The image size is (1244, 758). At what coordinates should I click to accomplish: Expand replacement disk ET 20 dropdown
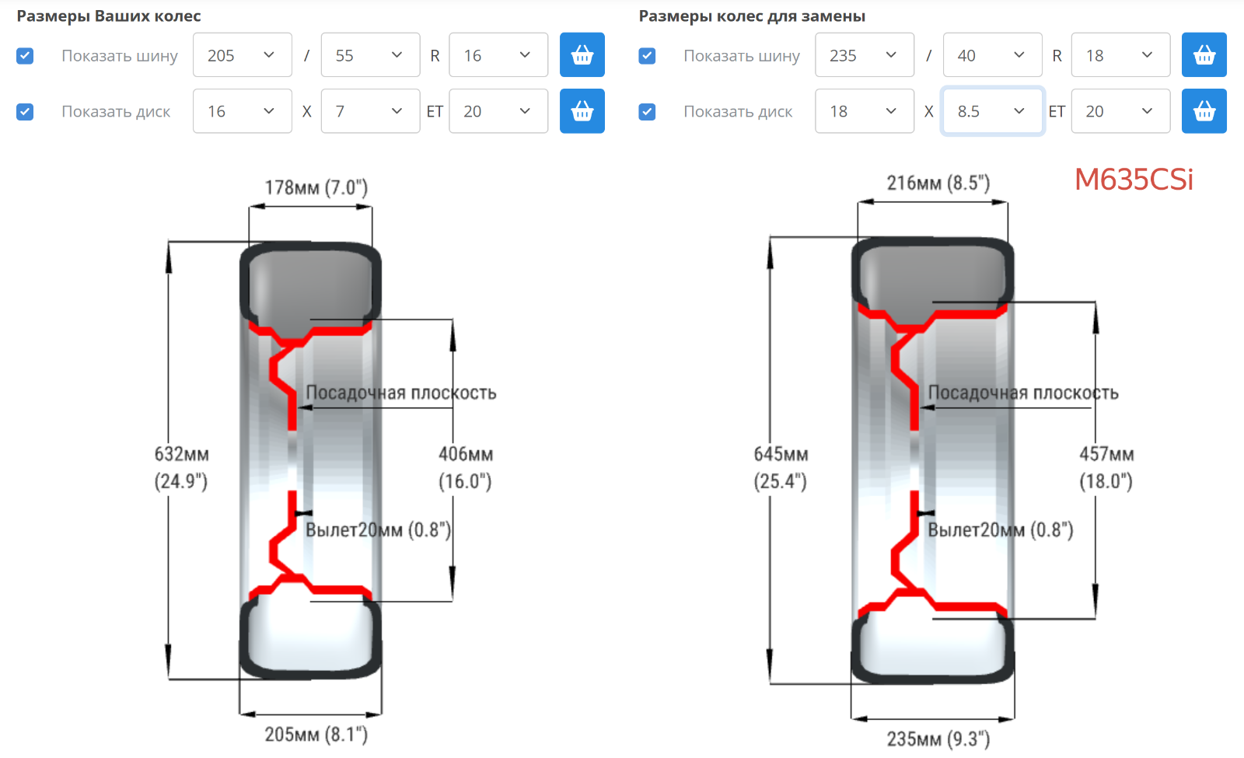pos(1120,111)
